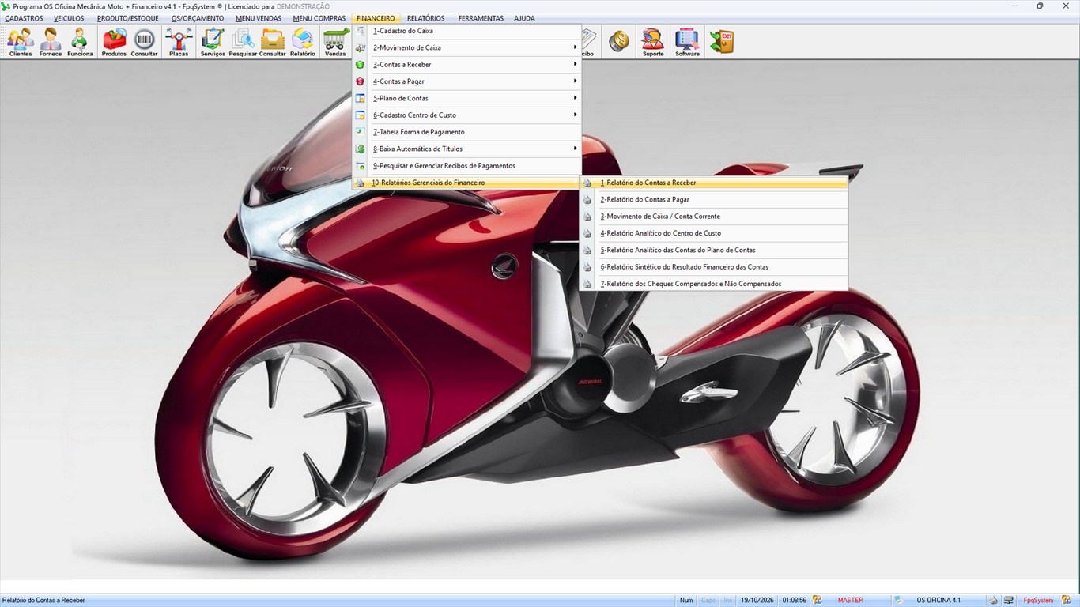Open the RELATÓRIOS menu
Viewport: 1080px width, 607px height.
pos(425,18)
